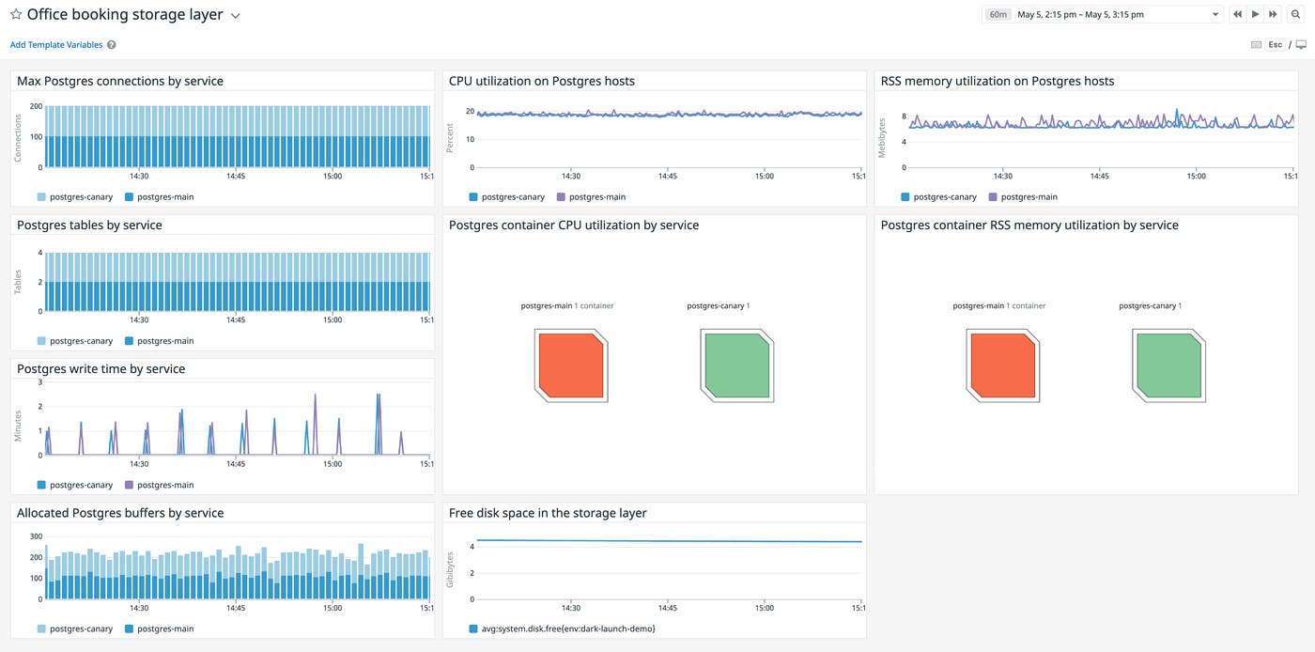Toggle avg:system.disk.free legend entry
The width and height of the screenshot is (1315, 652).
point(562,629)
